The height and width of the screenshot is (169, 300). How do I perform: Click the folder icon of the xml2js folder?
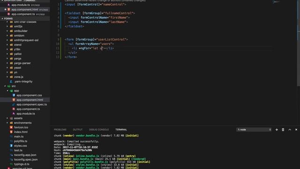[x=11, y=26]
